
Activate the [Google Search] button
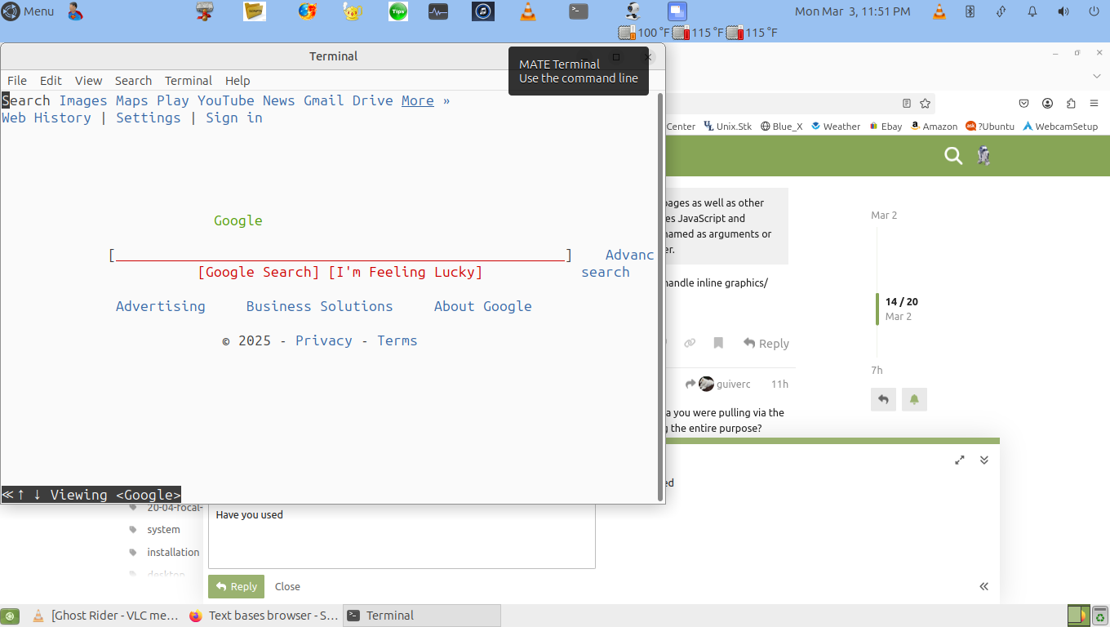click(259, 272)
